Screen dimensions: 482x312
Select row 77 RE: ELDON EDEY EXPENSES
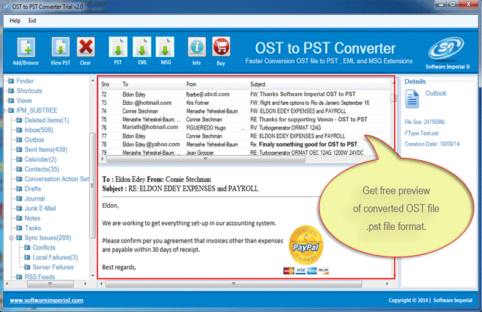point(245,136)
